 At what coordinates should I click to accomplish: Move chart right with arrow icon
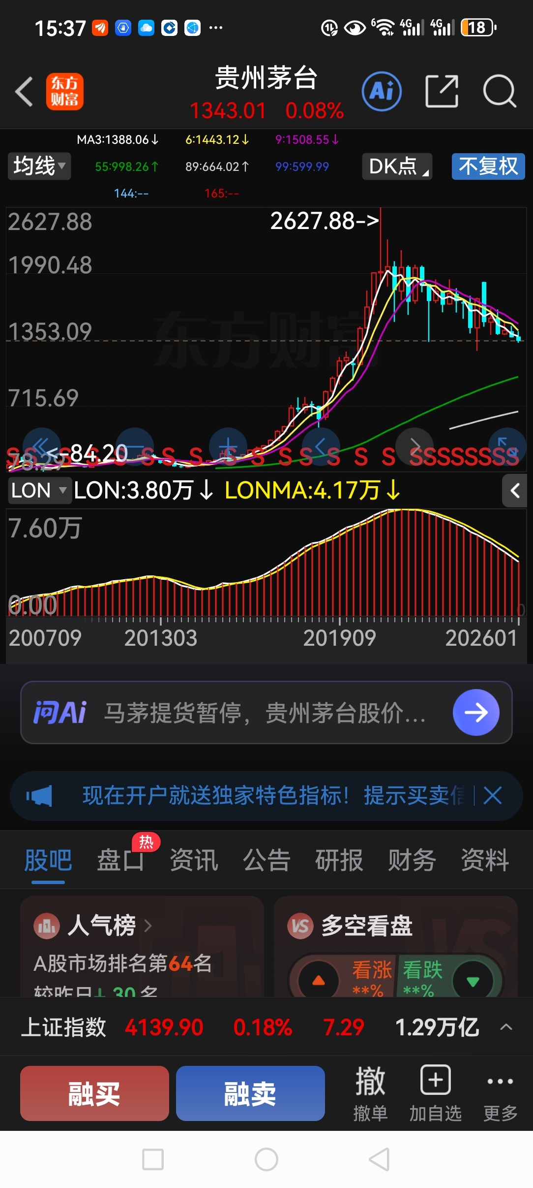[415, 447]
